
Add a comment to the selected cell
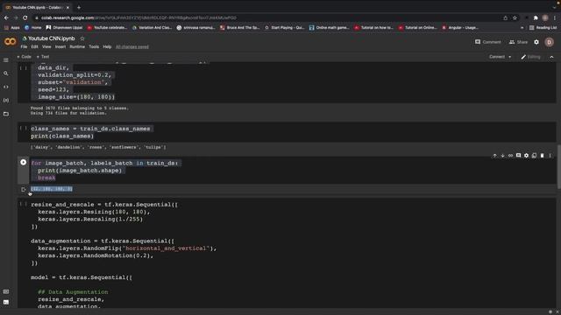coord(518,156)
